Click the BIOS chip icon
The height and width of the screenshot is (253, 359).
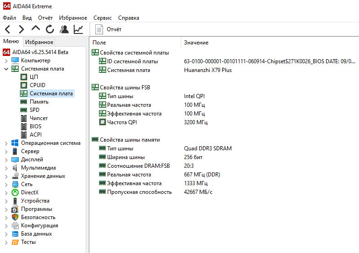pos(24,126)
